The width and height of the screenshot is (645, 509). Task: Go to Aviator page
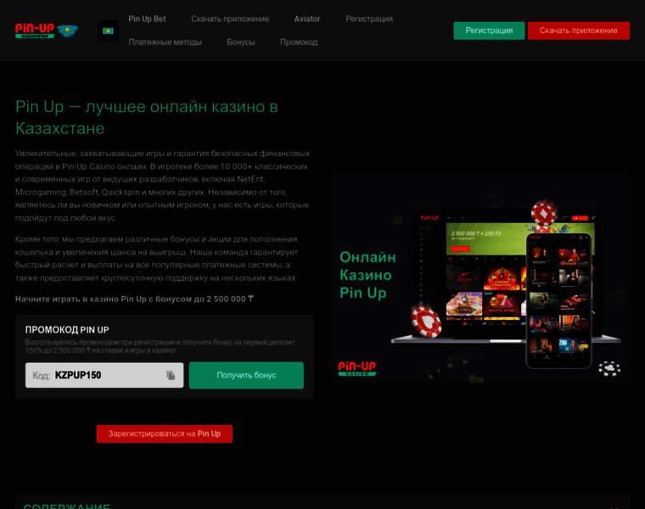(307, 19)
